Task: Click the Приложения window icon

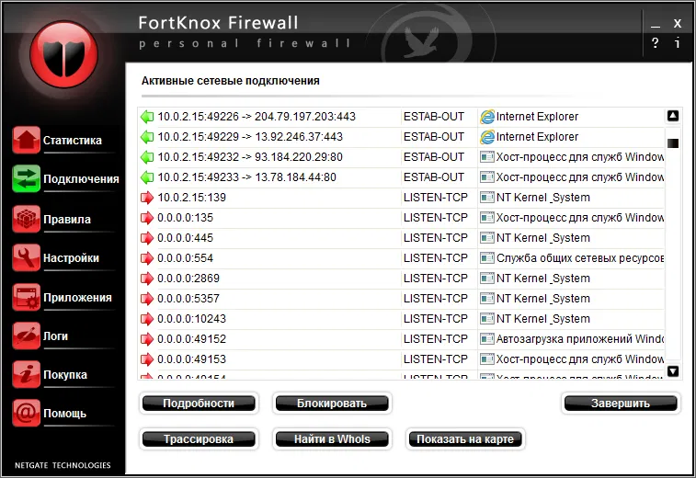Action: 27,297
